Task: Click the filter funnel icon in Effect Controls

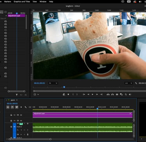Action: (x=17, y=95)
